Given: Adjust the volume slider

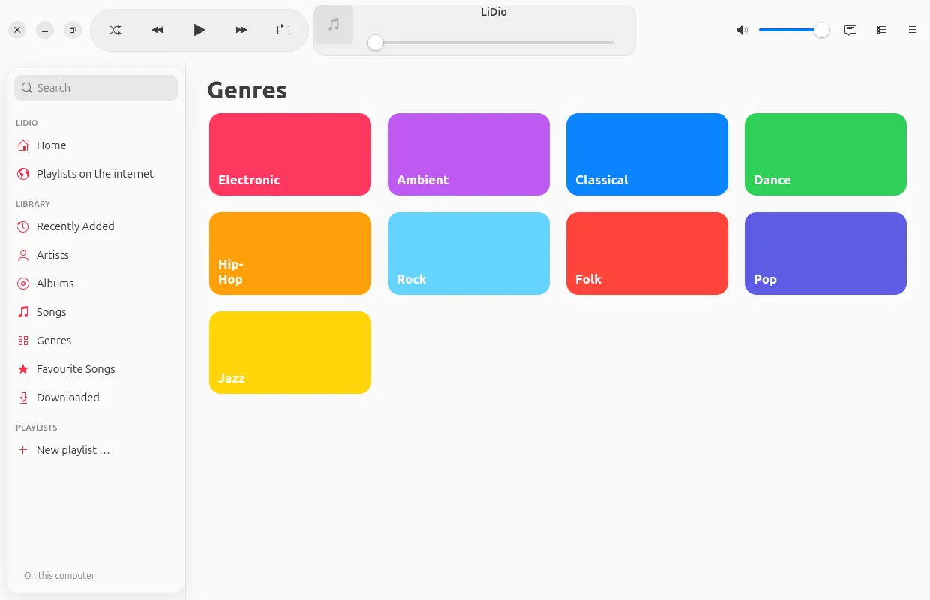Looking at the screenshot, I should [793, 30].
